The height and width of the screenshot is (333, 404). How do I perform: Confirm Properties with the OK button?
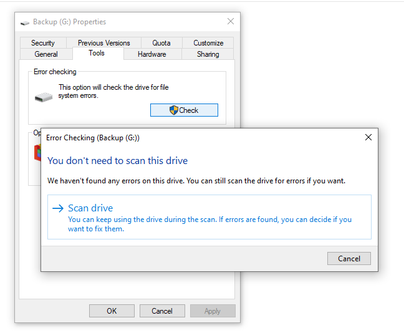pos(112,311)
